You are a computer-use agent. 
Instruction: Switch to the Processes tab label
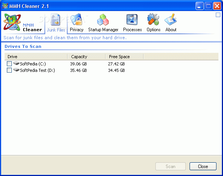[x=133, y=30]
